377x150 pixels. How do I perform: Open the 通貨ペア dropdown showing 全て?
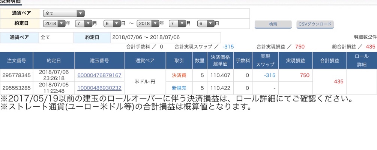[64, 13]
